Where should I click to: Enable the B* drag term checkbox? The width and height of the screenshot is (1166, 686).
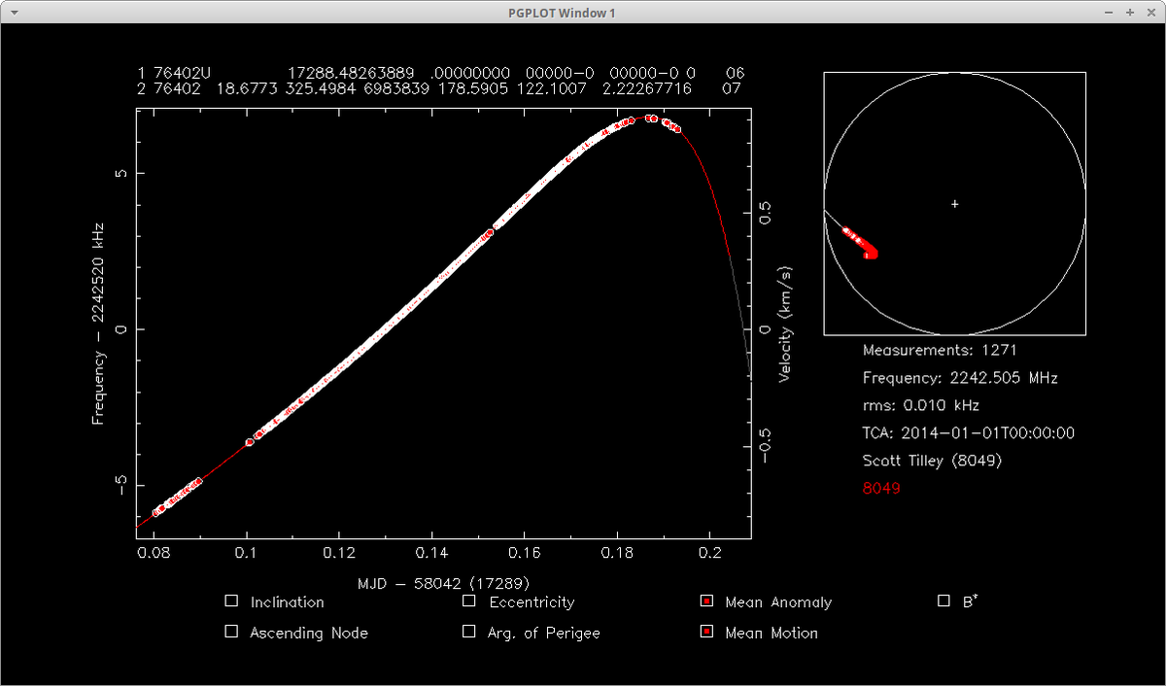(943, 601)
